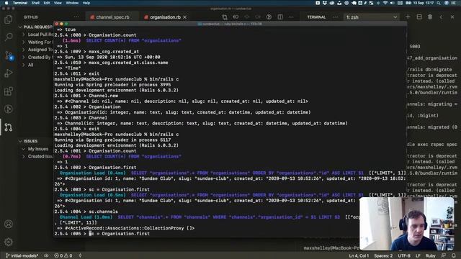Open the Terminal app menu
Image resolution: width=461 pixels, height=259 pixels.
tap(20, 3)
